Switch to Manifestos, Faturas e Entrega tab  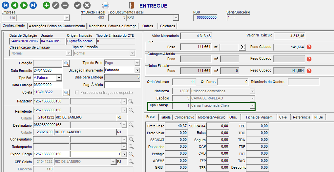click(x=113, y=26)
